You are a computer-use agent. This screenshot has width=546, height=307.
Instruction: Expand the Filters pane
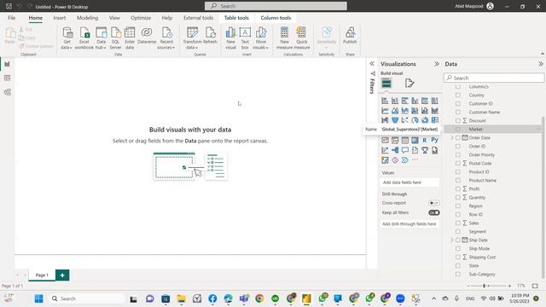372,64
